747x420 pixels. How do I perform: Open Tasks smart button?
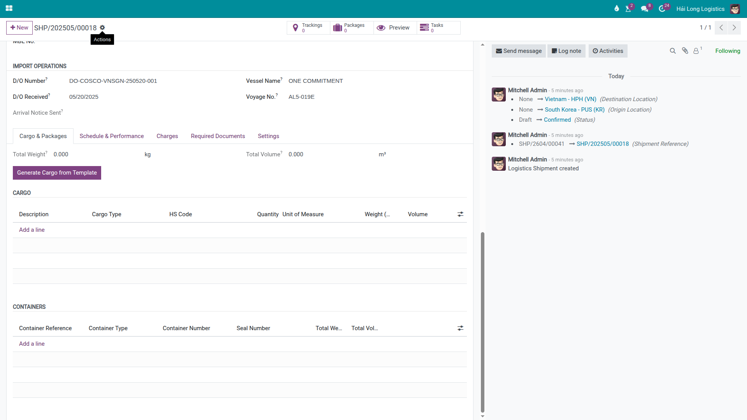coord(438,28)
